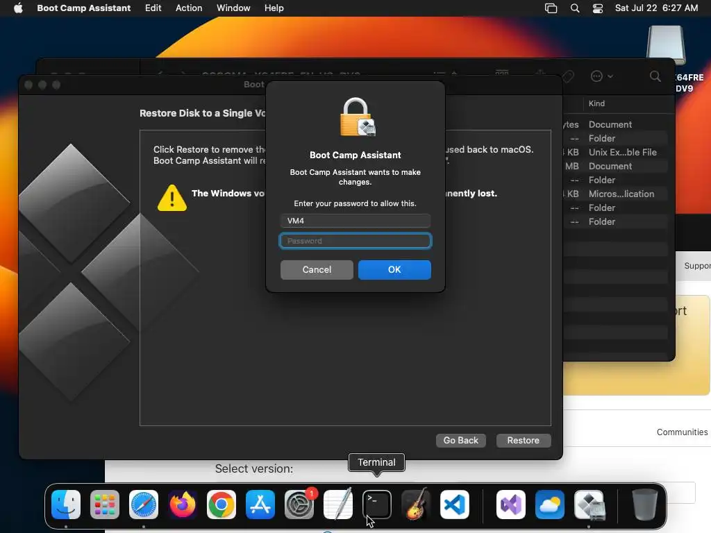Focus the Password input field

[355, 241]
